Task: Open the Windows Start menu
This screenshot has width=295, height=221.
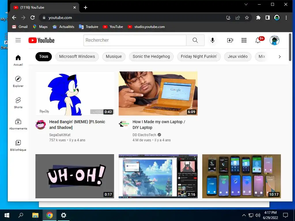Action: [7, 215]
